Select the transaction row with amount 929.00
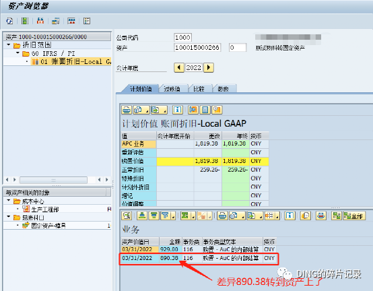This screenshot has width=373, height=291. [x=198, y=249]
